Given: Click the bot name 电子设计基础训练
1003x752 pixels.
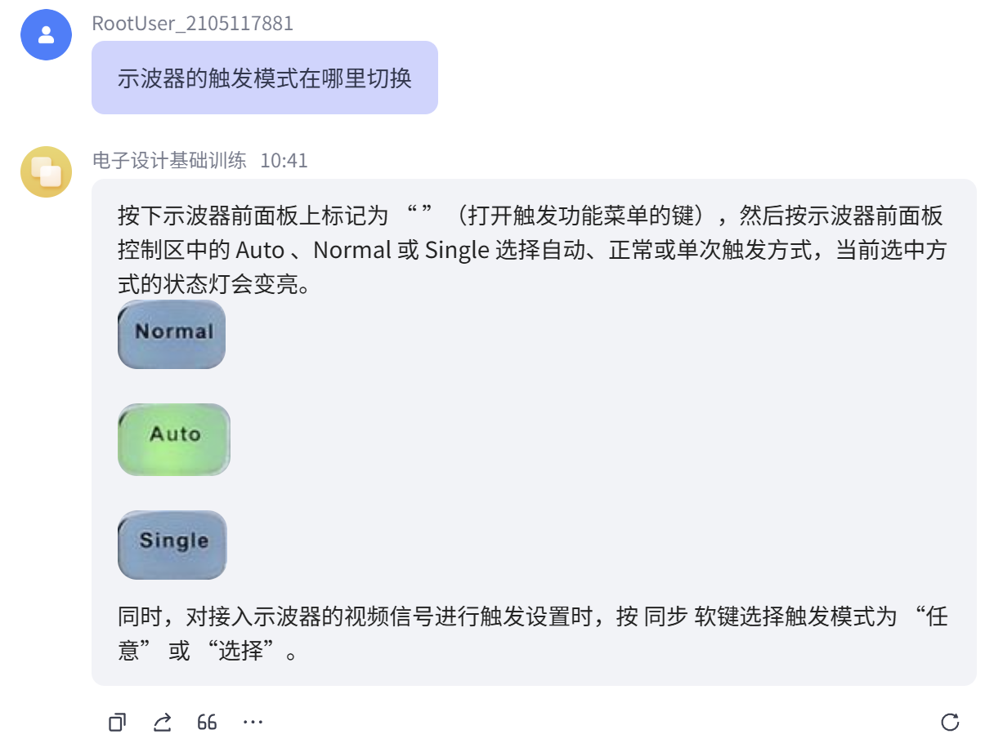Looking at the screenshot, I should click(x=169, y=160).
